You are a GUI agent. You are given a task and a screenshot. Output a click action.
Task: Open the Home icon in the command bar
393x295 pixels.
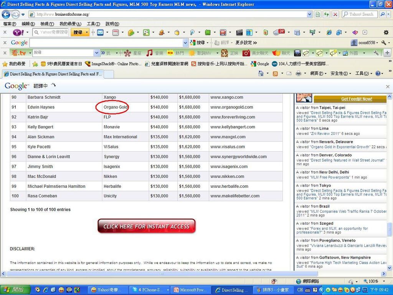click(x=261, y=73)
